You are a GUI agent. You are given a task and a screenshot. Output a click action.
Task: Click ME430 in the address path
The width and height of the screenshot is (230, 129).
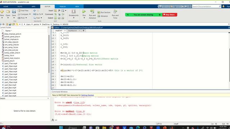click(65, 24)
